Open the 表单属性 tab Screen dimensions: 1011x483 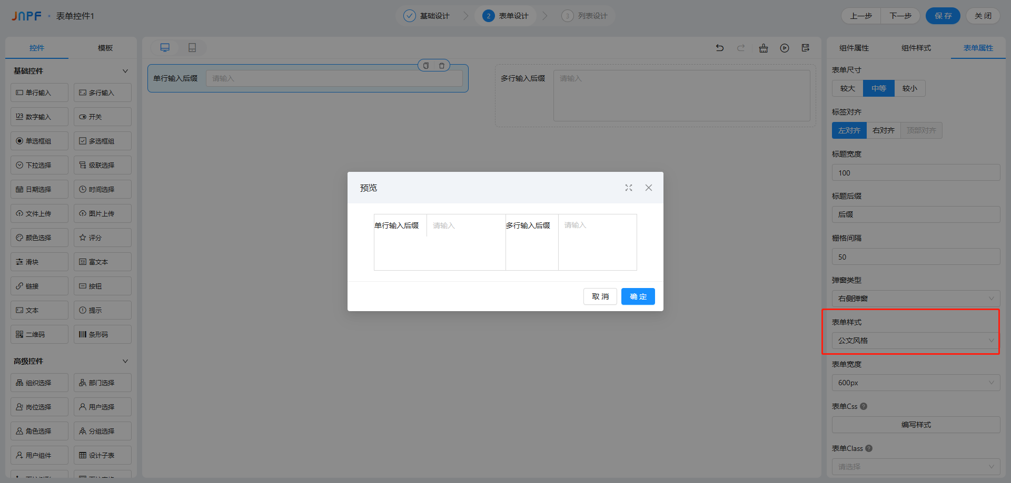978,48
